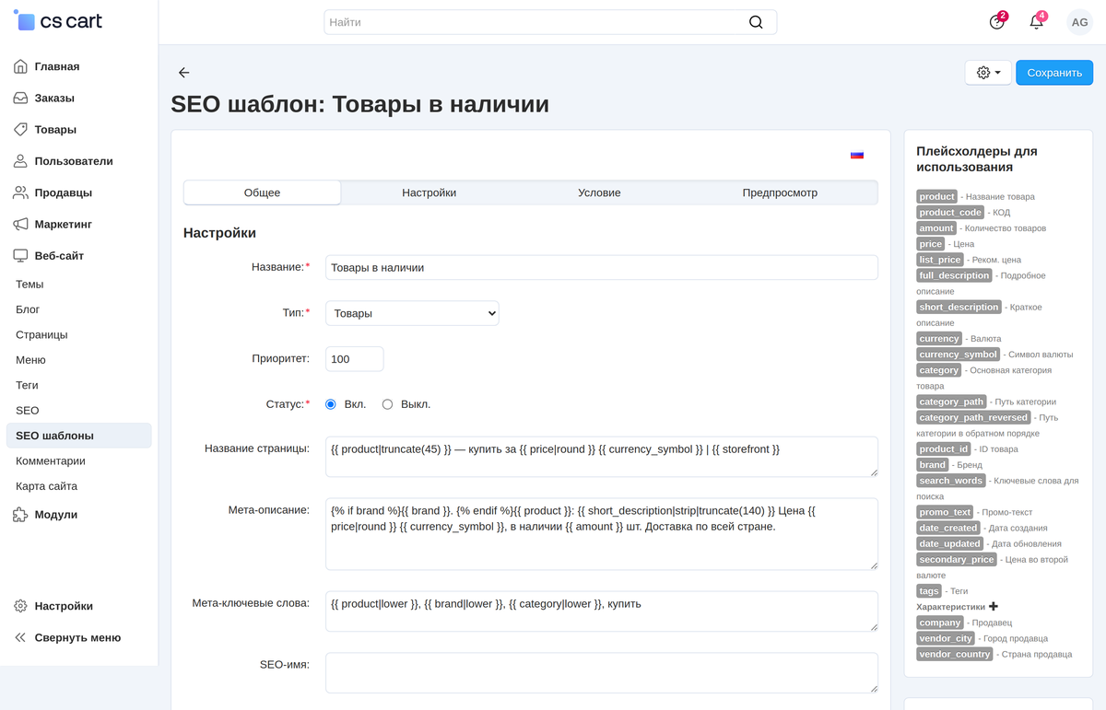Switch to the Настройки tab

[429, 192]
